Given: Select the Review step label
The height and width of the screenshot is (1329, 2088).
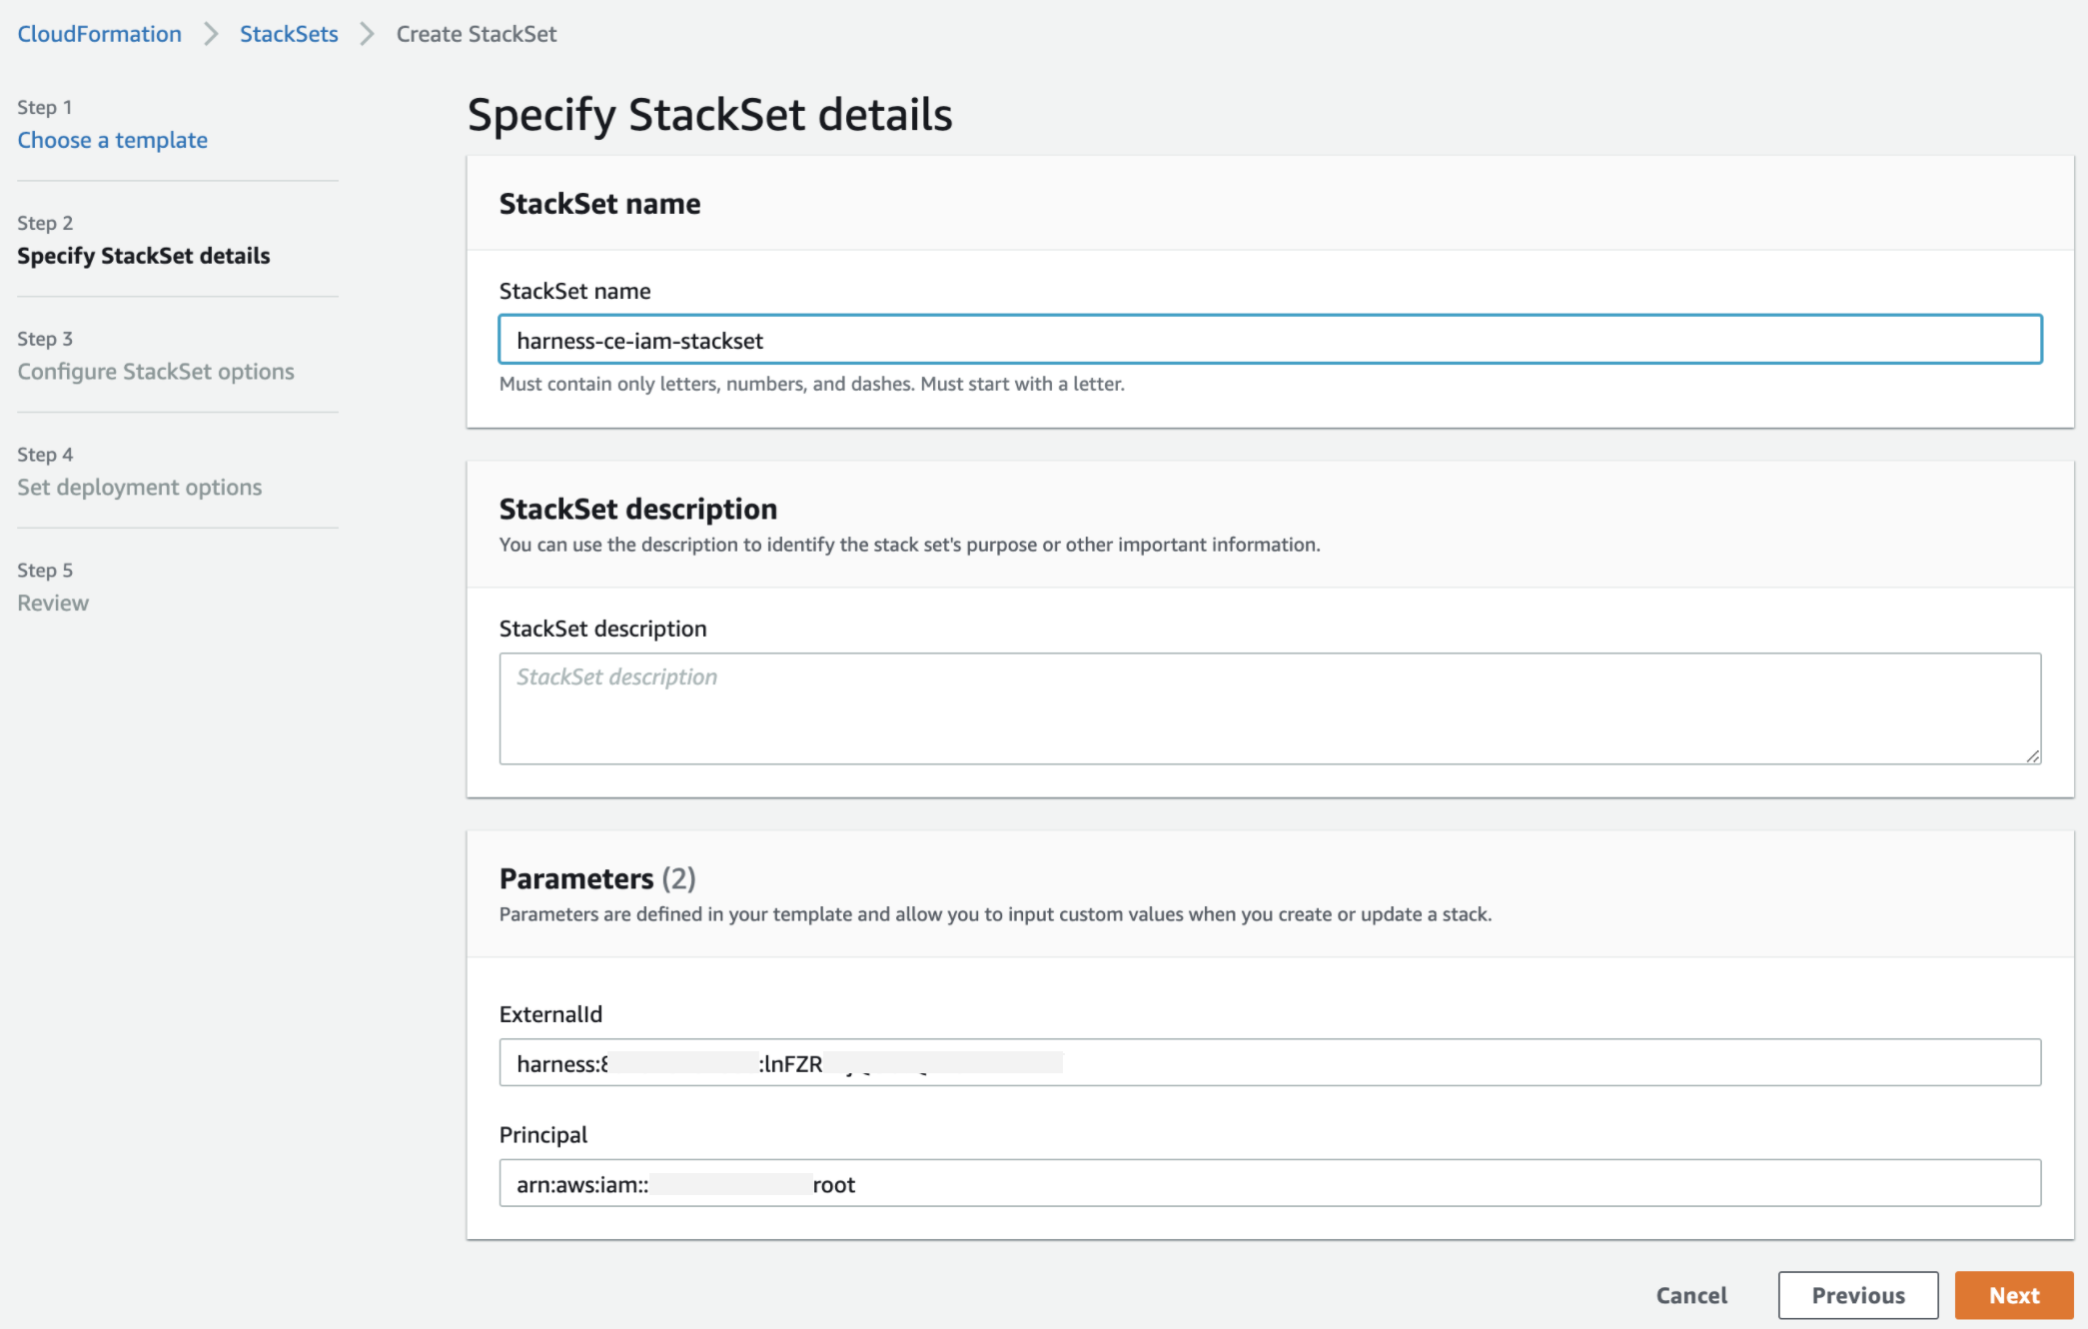Looking at the screenshot, I should point(53,604).
